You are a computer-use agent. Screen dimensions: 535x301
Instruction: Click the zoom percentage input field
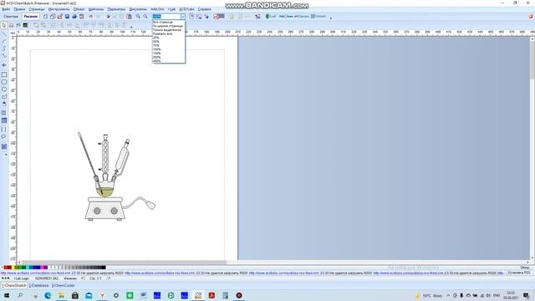pos(166,17)
